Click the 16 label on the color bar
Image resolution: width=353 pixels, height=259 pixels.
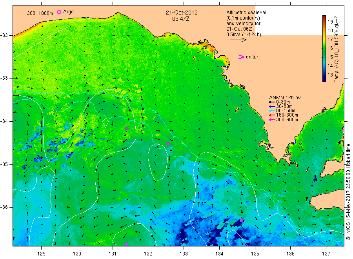(x=330, y=48)
